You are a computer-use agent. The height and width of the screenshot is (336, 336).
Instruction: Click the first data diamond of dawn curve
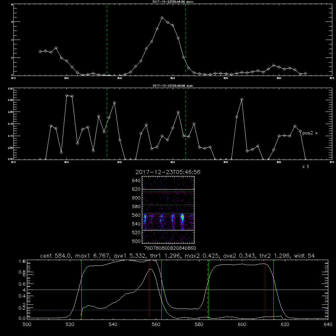click(40, 51)
